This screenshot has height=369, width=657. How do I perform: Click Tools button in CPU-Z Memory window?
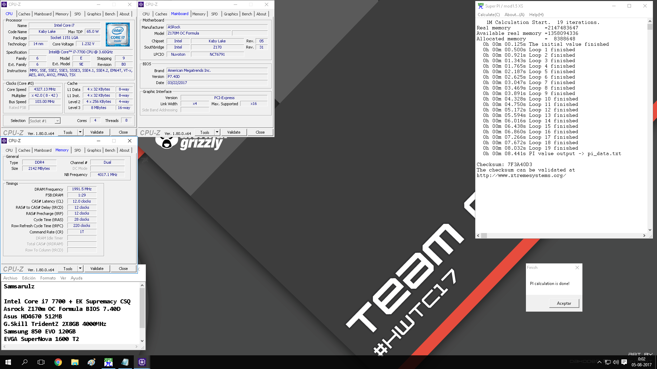[68, 269]
